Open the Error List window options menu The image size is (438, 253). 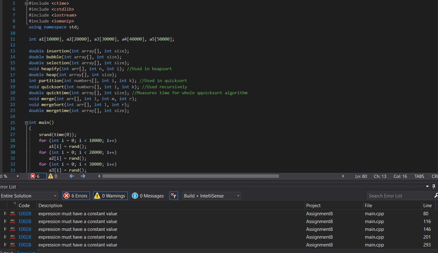point(427,187)
